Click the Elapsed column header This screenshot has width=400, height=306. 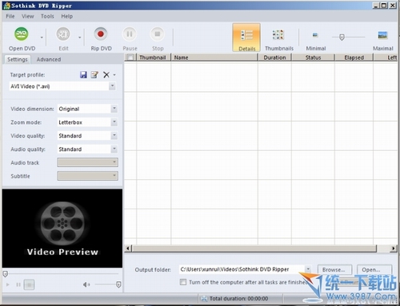tap(354, 58)
